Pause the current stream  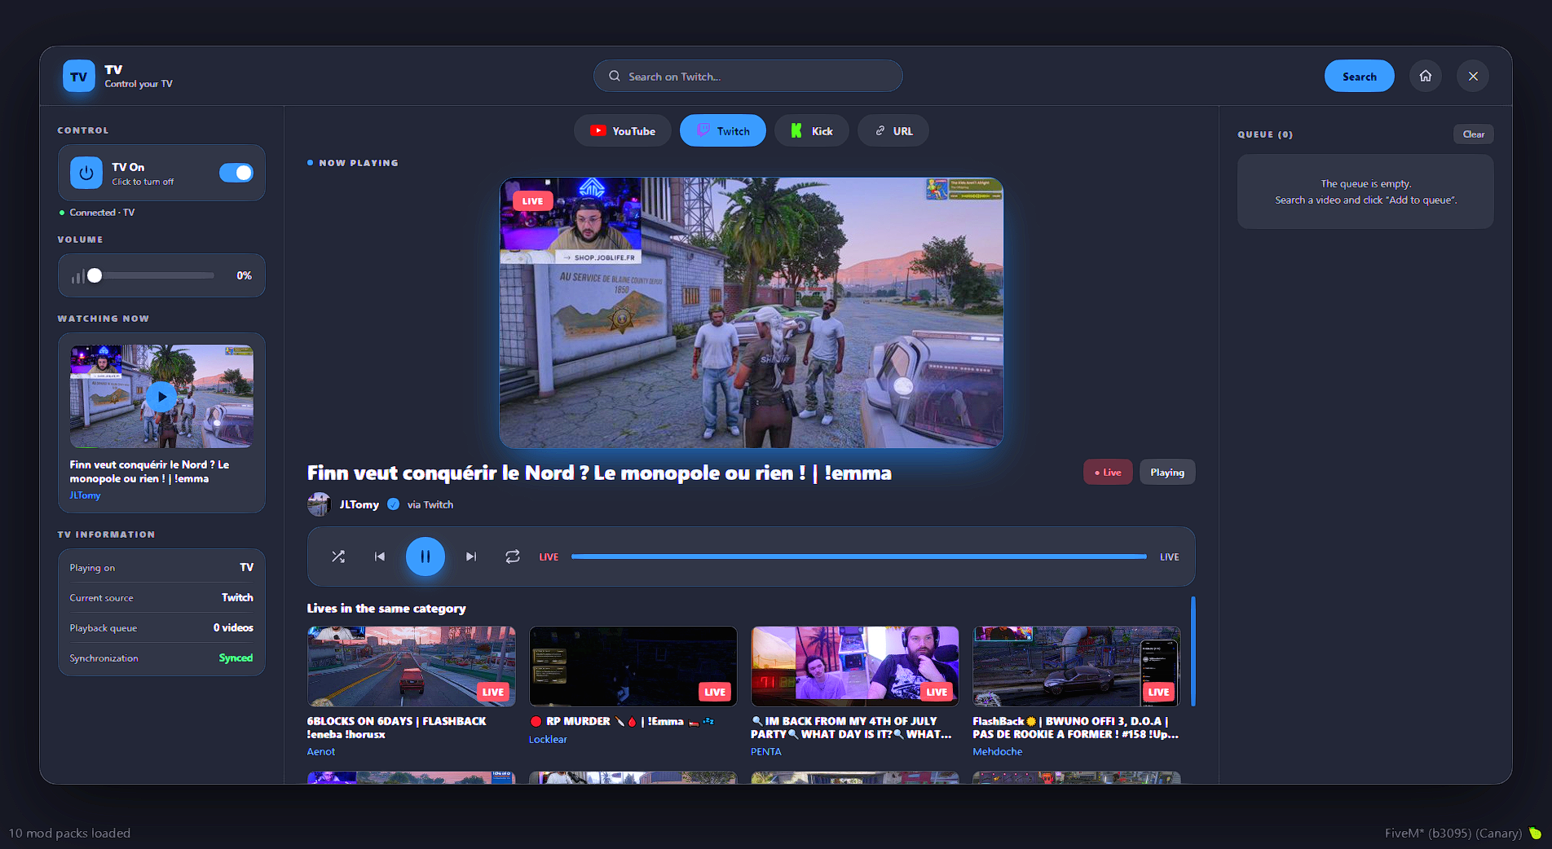(x=425, y=556)
